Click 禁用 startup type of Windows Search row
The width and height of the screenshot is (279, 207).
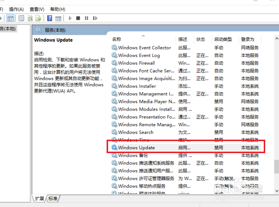coord(219,132)
